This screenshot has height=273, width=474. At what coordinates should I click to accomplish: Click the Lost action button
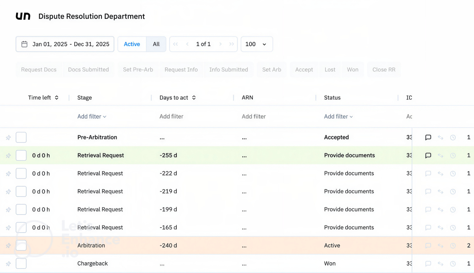pyautogui.click(x=330, y=70)
